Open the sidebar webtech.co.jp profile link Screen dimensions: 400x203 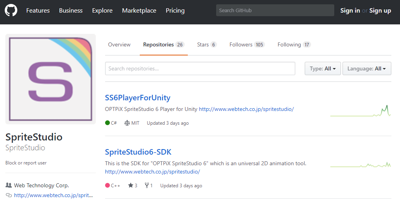tap(53, 196)
